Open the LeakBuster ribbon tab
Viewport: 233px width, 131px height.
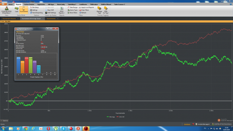(x=83, y=4)
